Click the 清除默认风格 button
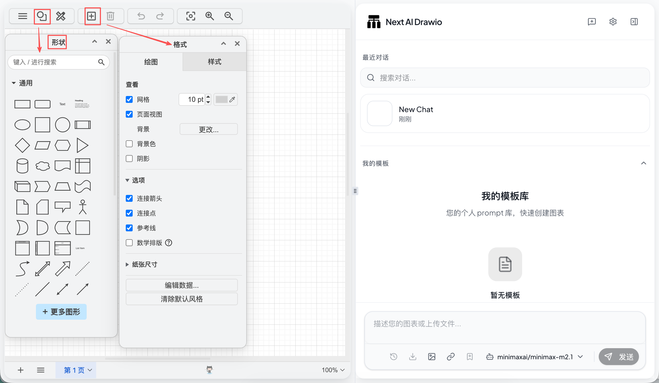This screenshot has height=383, width=659. coord(182,299)
